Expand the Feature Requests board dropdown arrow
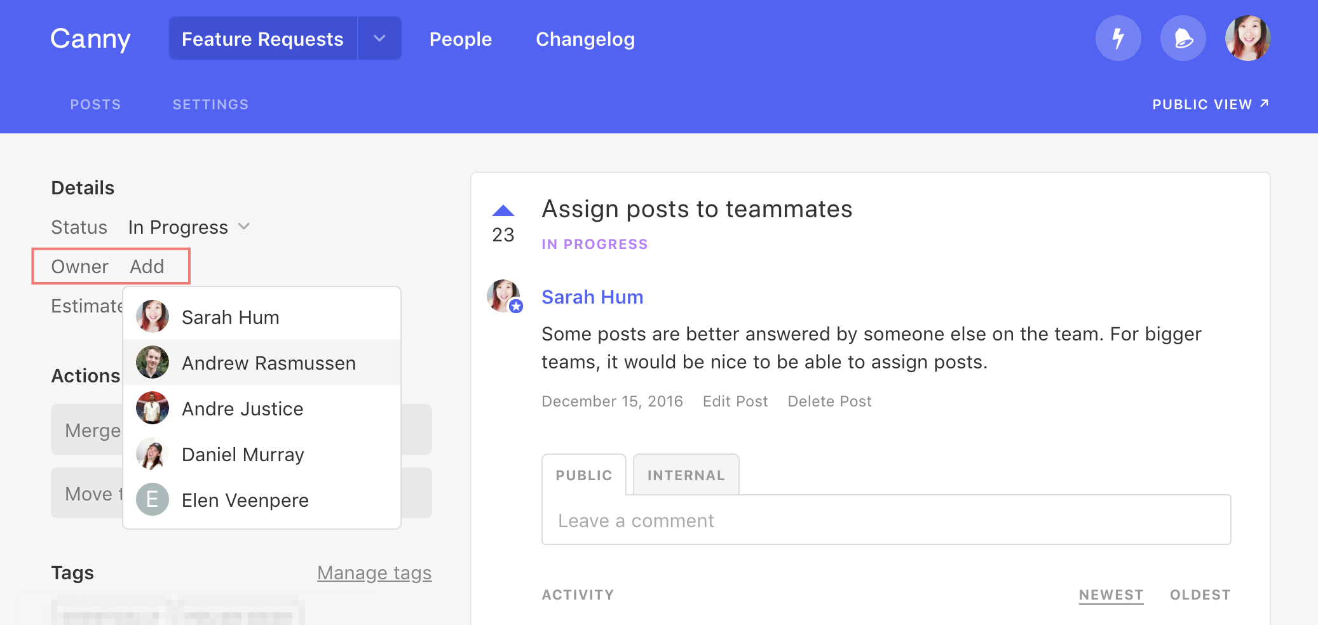This screenshot has height=625, width=1318. pos(379,38)
